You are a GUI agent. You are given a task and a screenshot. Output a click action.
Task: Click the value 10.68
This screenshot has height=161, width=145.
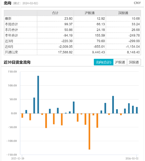(x=136, y=18)
